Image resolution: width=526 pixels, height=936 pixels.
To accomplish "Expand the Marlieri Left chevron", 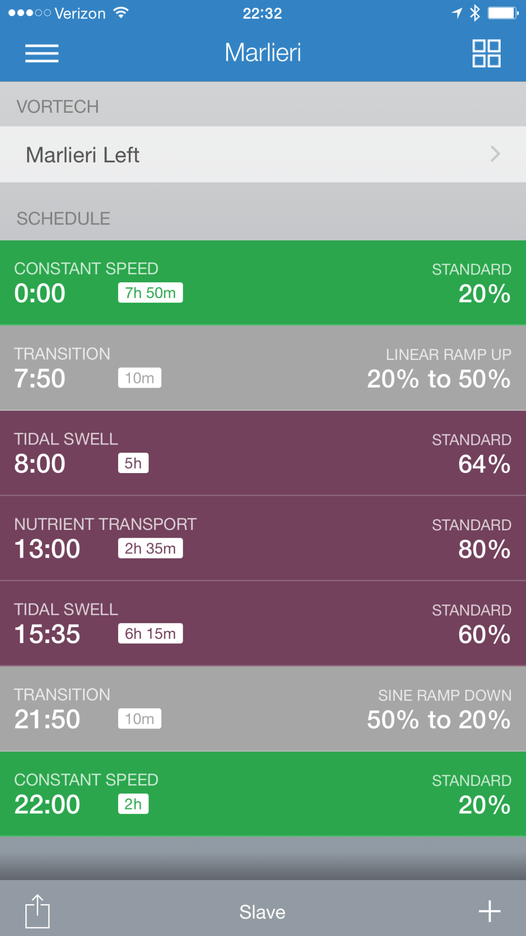I will point(495,154).
